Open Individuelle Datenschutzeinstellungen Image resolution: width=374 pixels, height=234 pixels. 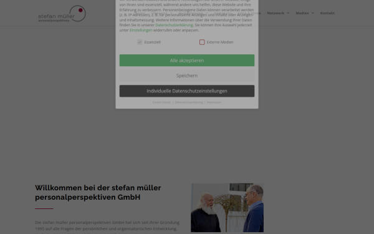click(x=187, y=91)
